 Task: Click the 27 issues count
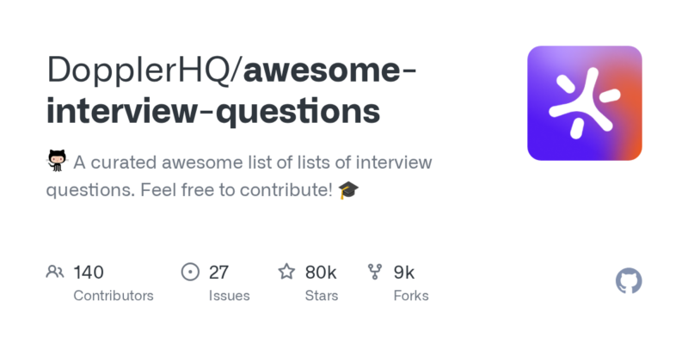tap(218, 273)
